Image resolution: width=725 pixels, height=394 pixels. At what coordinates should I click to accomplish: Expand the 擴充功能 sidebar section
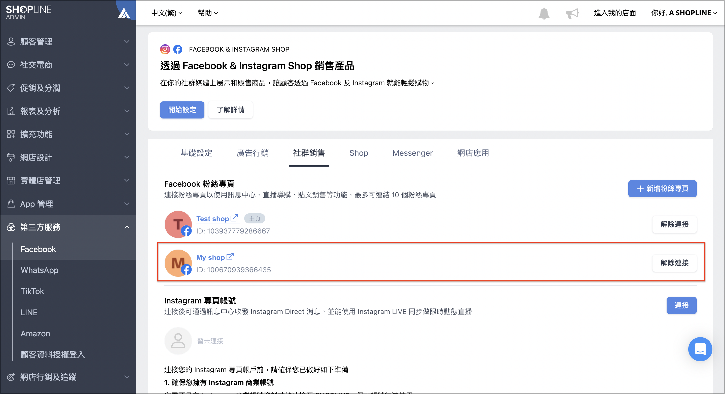click(68, 134)
